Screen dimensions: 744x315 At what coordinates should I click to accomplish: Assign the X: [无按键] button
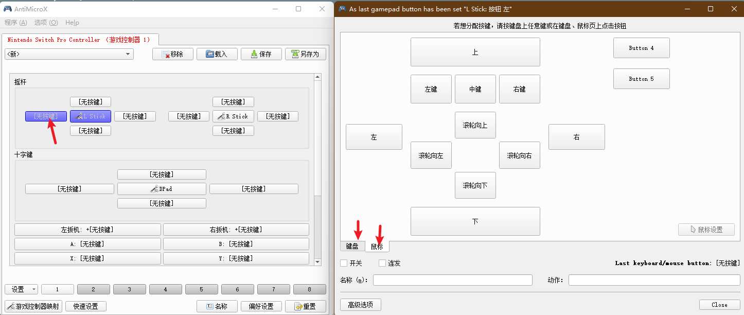click(87, 258)
